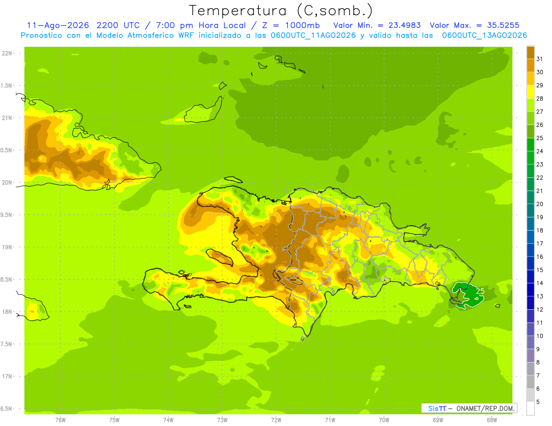Screen dimensions: 552x426
Task: Click the 20N latitude axis label
Action: [x=7, y=182]
